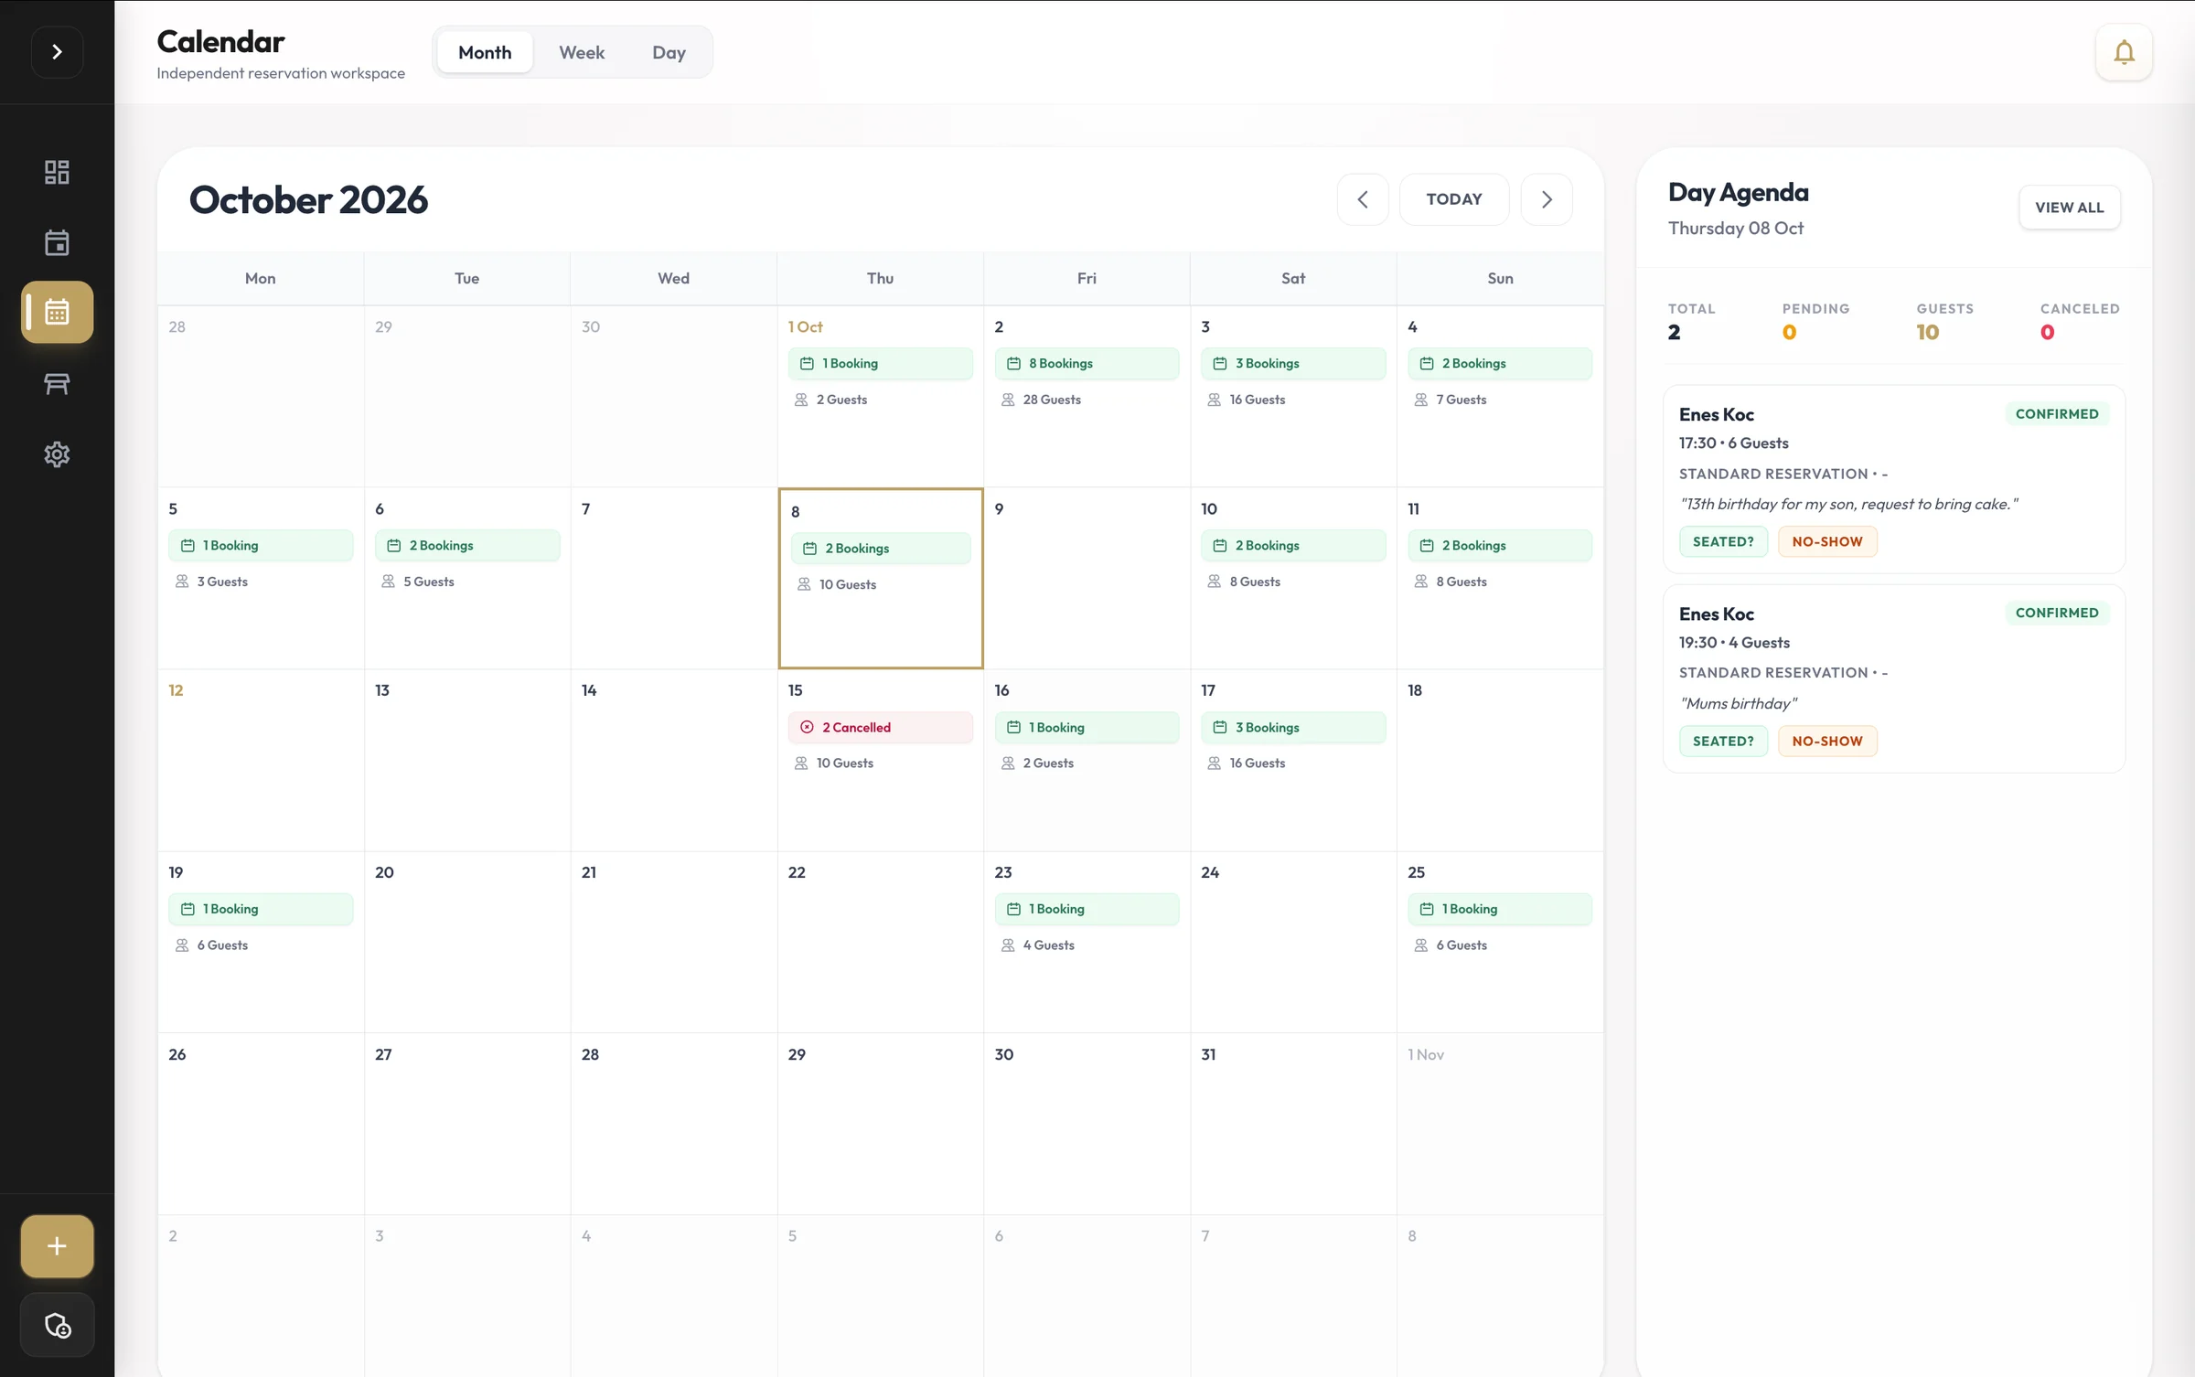Click 2 Bookings badge on October 8
Screen dimensions: 2195x1377
(x=881, y=548)
